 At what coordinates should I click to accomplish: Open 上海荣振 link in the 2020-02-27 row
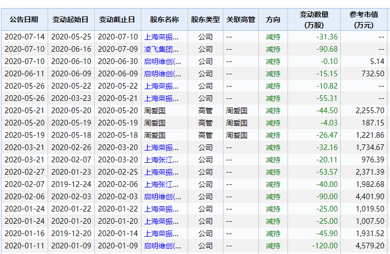coord(161,172)
